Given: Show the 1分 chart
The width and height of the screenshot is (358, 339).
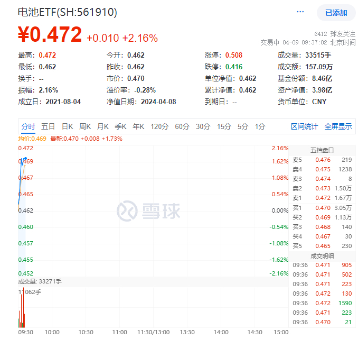Looking at the screenshot, I should point(260,126).
